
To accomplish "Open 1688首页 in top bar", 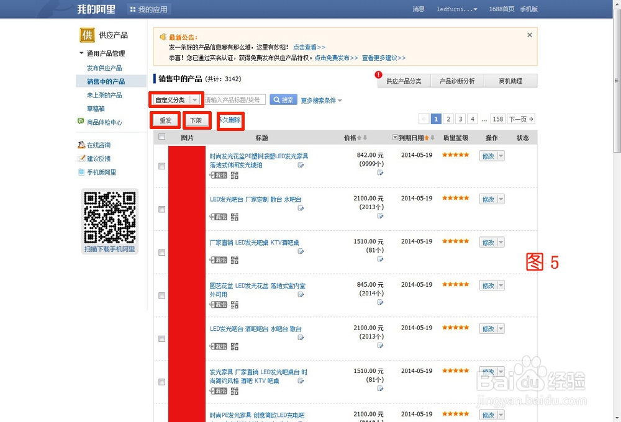I will pos(501,9).
